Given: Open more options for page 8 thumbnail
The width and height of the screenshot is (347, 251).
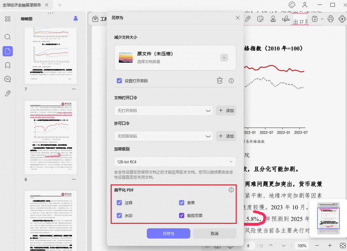Looking at the screenshot, I should (74, 179).
